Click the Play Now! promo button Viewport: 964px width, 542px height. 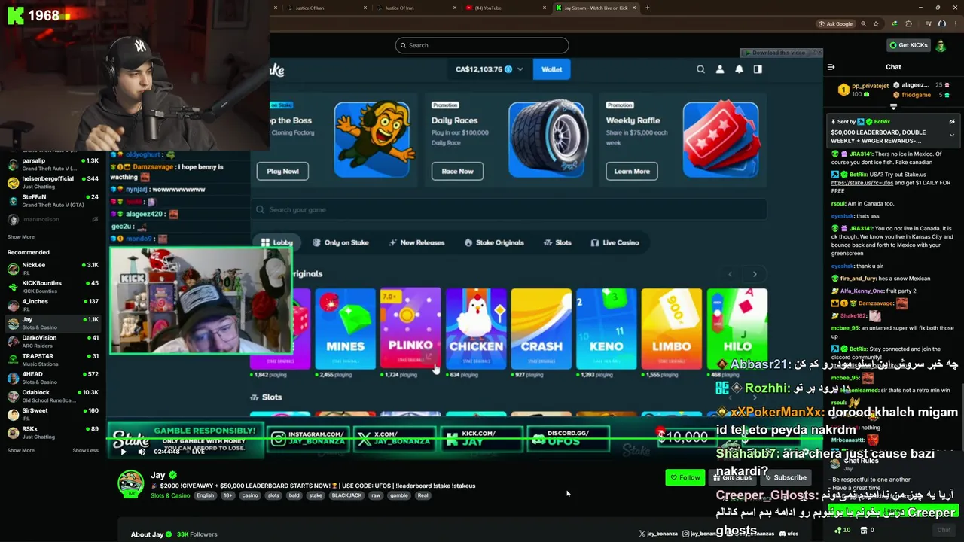pyautogui.click(x=283, y=171)
